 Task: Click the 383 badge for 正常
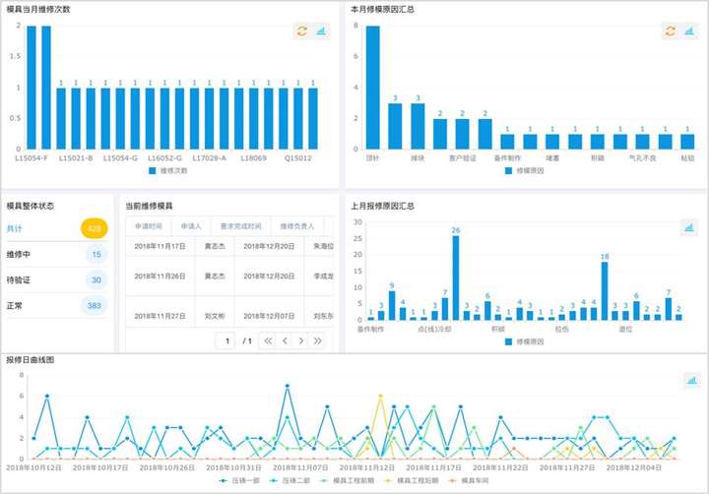pyautogui.click(x=95, y=305)
